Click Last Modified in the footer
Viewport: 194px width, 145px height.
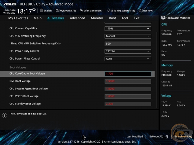pos(135,137)
